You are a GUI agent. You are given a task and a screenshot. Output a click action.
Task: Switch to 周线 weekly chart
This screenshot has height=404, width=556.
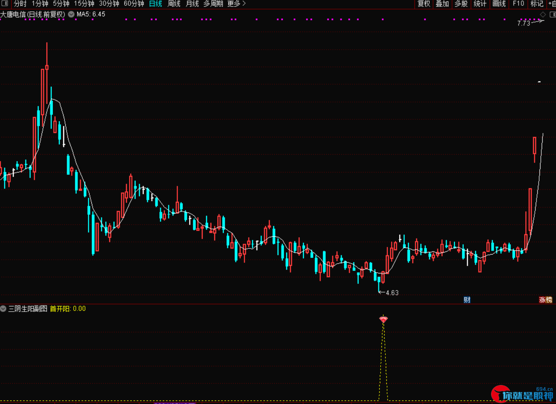click(174, 4)
